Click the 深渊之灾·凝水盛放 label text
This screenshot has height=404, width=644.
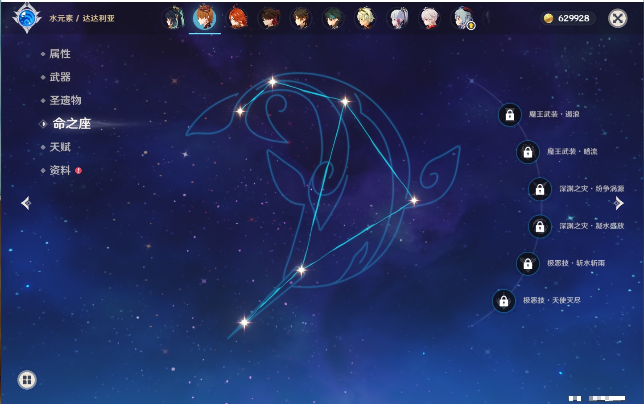[x=592, y=226]
